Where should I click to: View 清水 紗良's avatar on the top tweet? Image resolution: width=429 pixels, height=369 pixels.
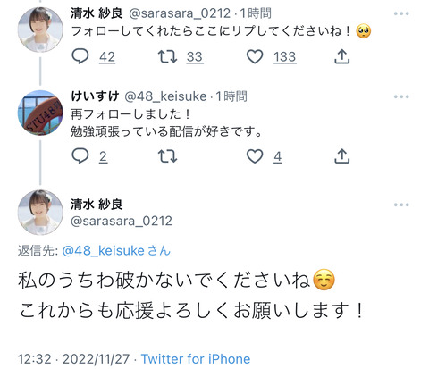pos(40,29)
